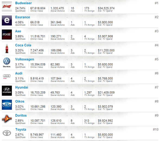Open the Axe brand link

[18, 31]
